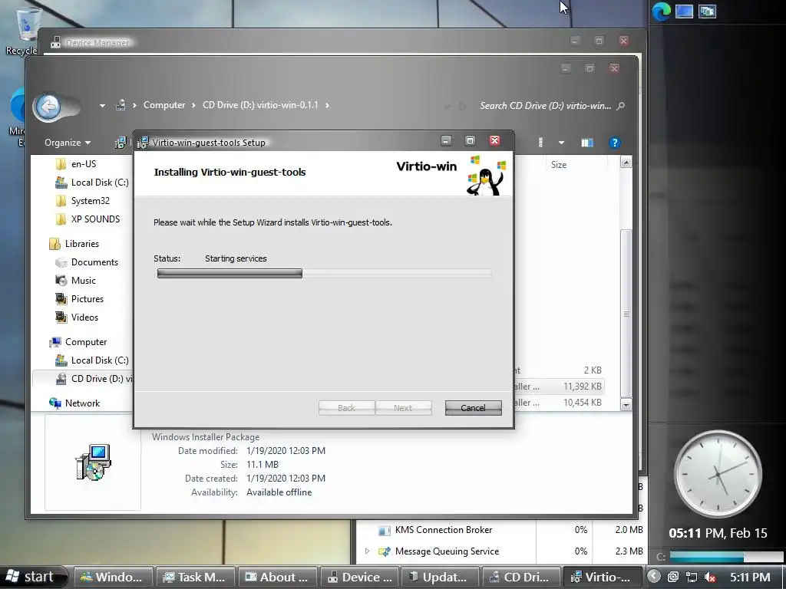This screenshot has width=786, height=589.
Task: Click the installation progress bar
Action: [324, 273]
